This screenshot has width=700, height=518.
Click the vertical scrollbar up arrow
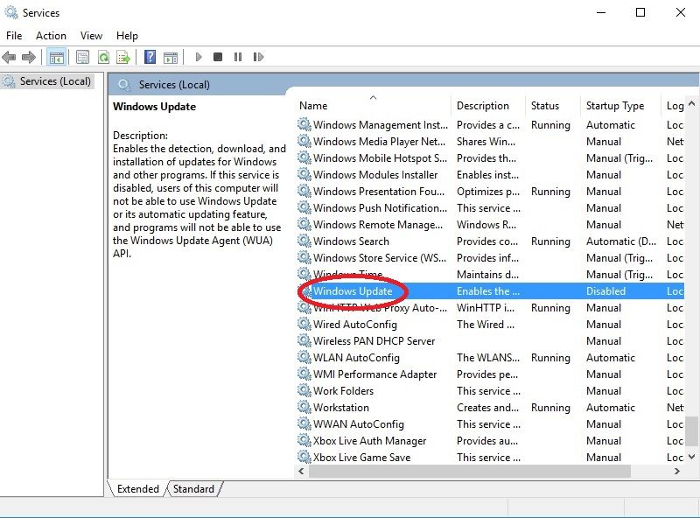click(x=691, y=103)
